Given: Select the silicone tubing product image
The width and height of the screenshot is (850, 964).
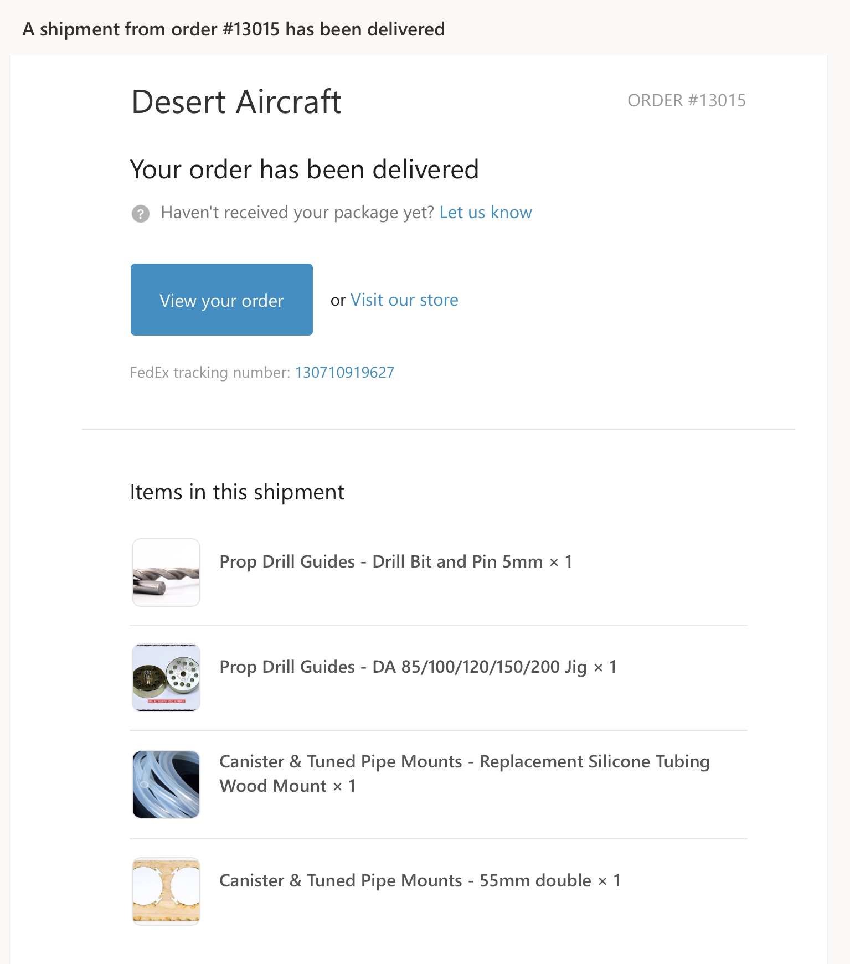Looking at the screenshot, I should pyautogui.click(x=166, y=785).
